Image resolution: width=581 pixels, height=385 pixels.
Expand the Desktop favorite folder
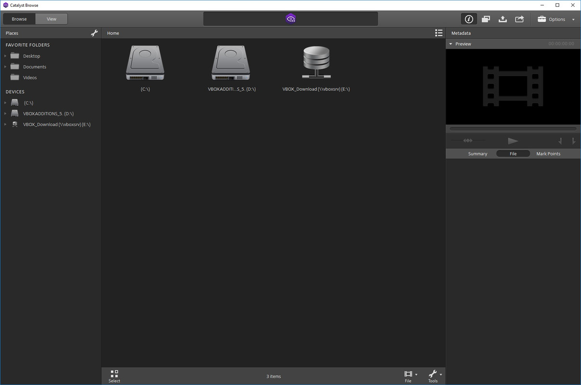[x=5, y=56]
